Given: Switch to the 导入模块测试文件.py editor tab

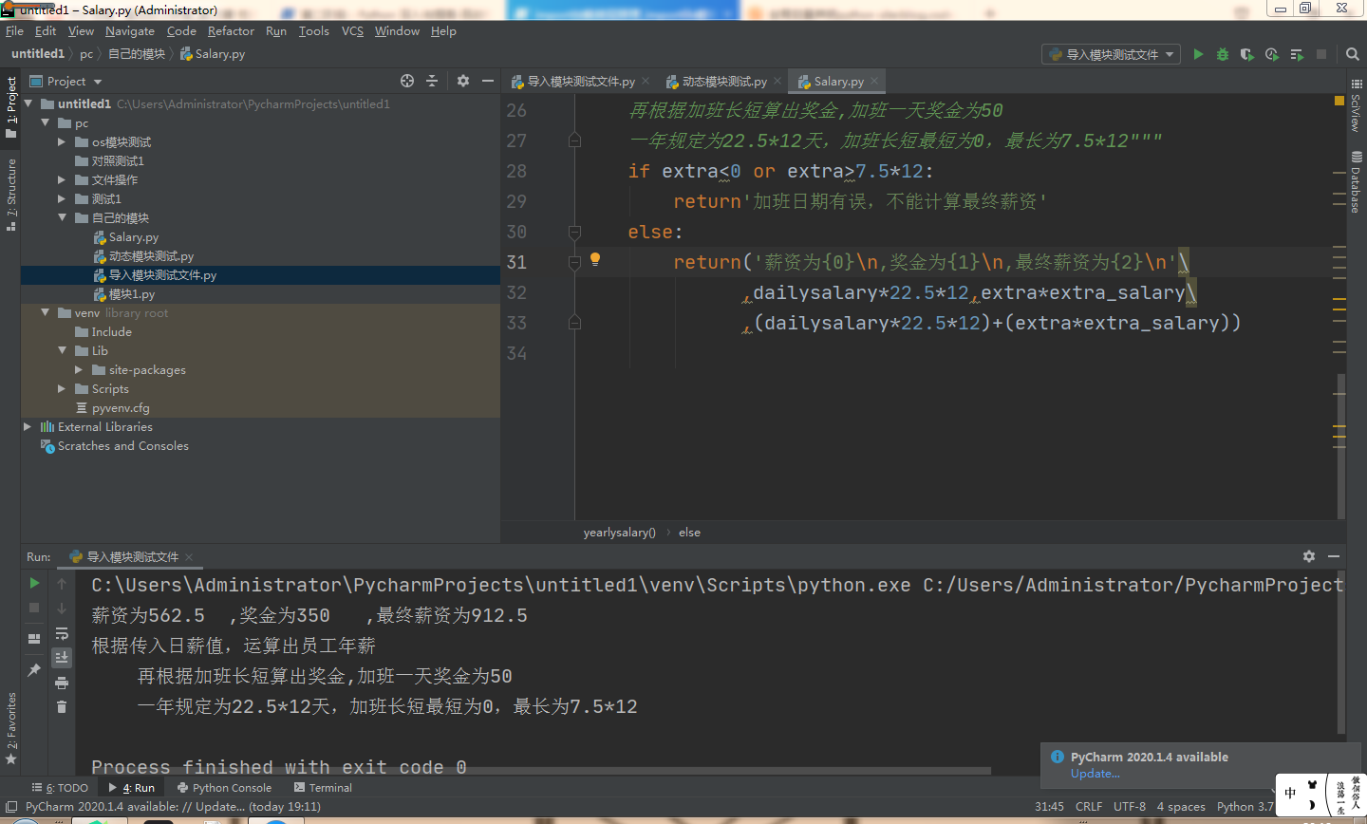Looking at the screenshot, I should click(x=581, y=82).
